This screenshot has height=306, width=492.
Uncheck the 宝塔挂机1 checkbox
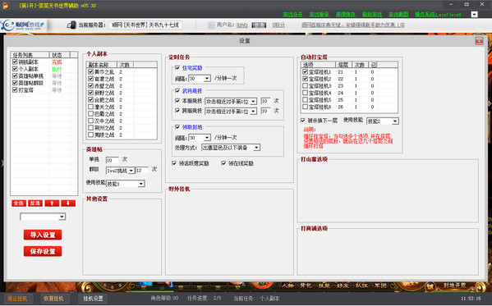[305, 72]
